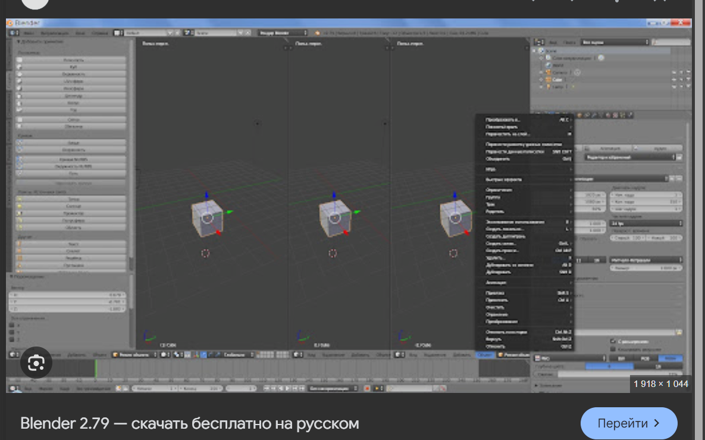Image resolution: width=705 pixels, height=440 pixels.
Task: Open the 'Окно' menu in the top bar
Action: tap(80, 33)
